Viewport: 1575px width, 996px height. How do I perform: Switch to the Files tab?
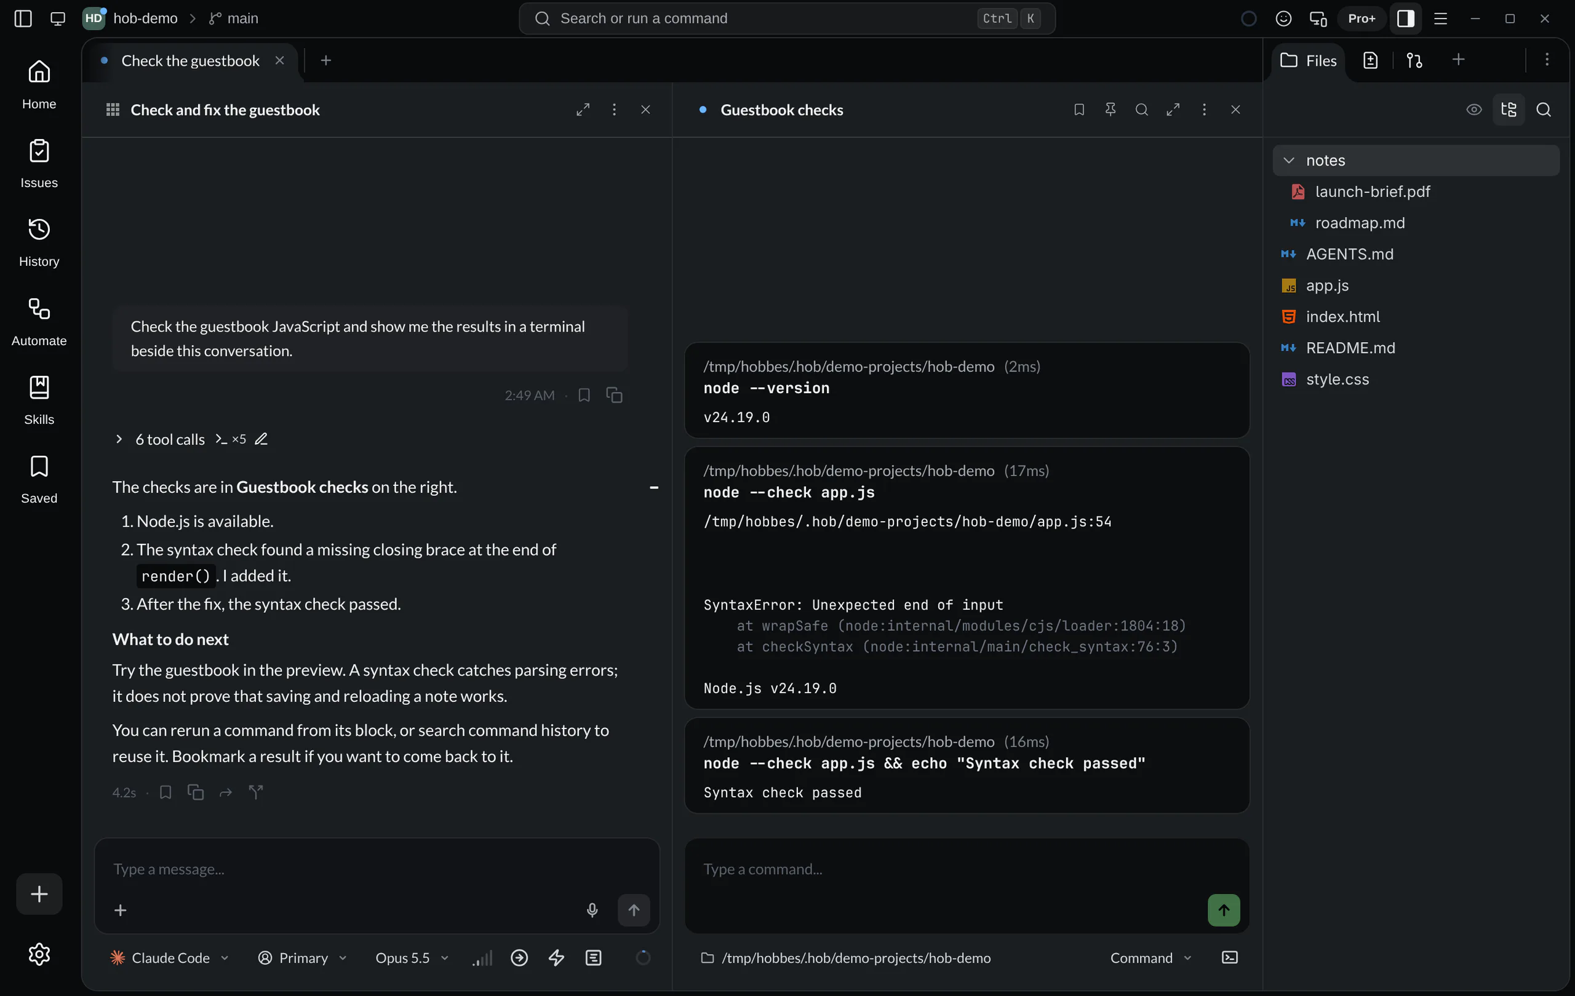[x=1307, y=61]
